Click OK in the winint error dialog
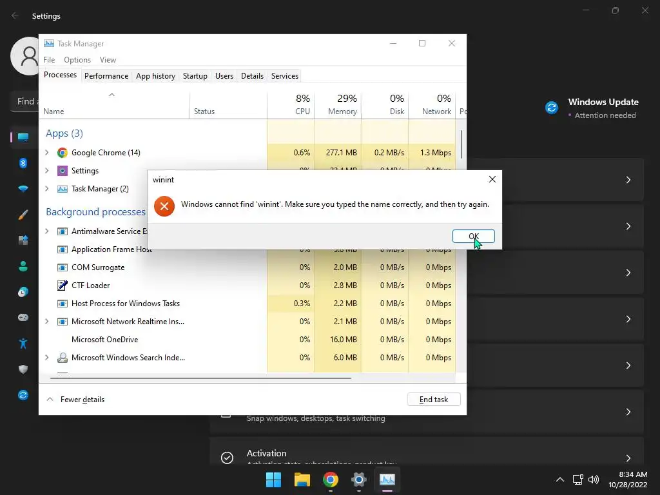660x495 pixels. click(x=473, y=236)
